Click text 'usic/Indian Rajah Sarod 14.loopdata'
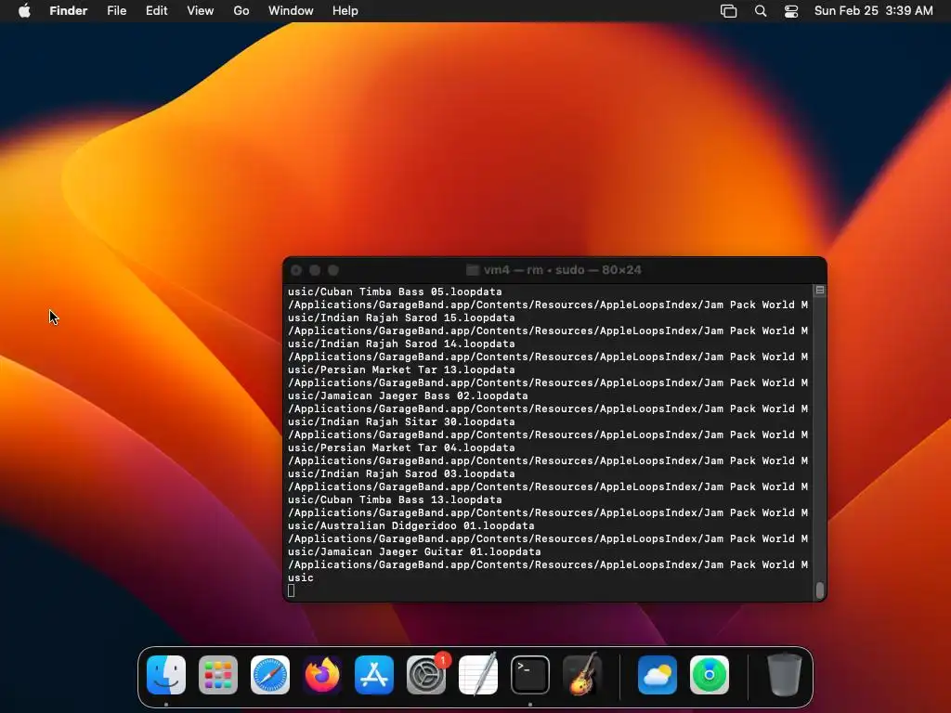The height and width of the screenshot is (713, 951). coord(401,344)
